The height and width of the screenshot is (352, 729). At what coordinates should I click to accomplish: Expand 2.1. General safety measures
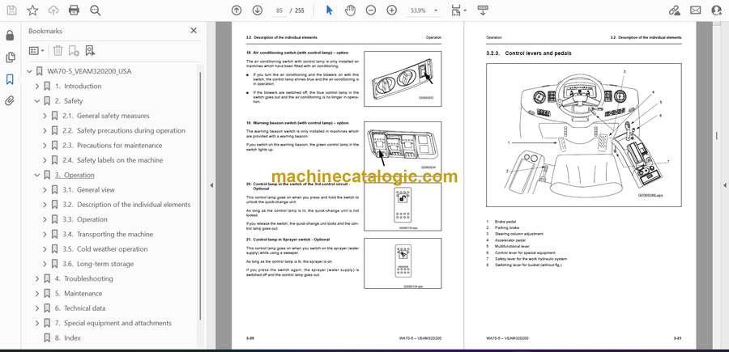pos(45,116)
